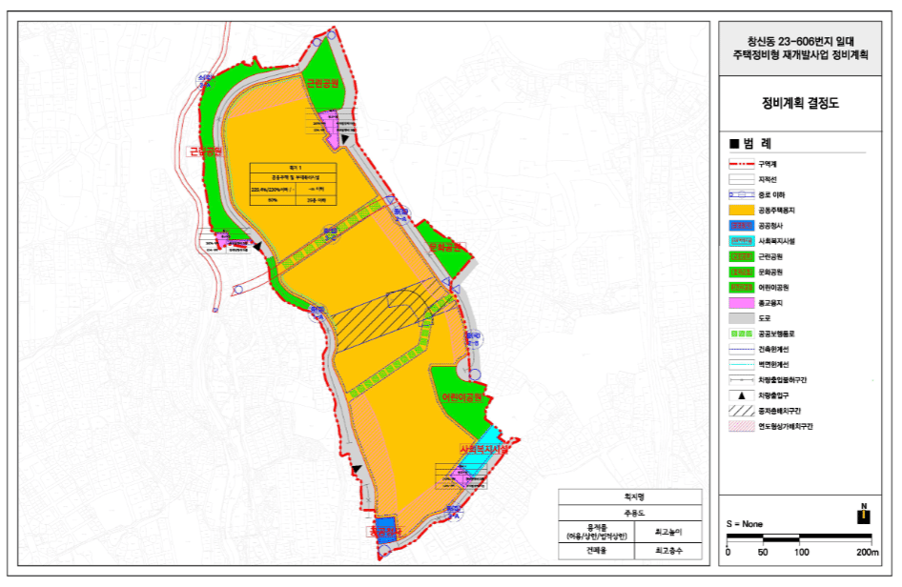Click the 도로 gray legend swatch
Viewport: 902px width, 587px height.
tap(742, 318)
